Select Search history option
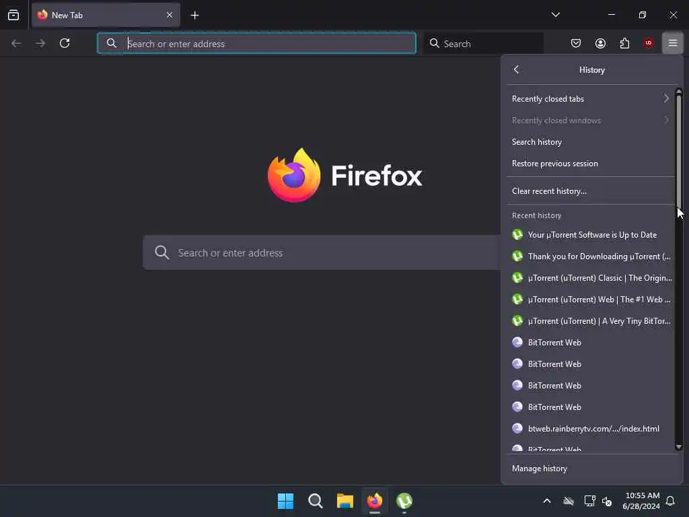This screenshot has width=689, height=517. [x=591, y=141]
